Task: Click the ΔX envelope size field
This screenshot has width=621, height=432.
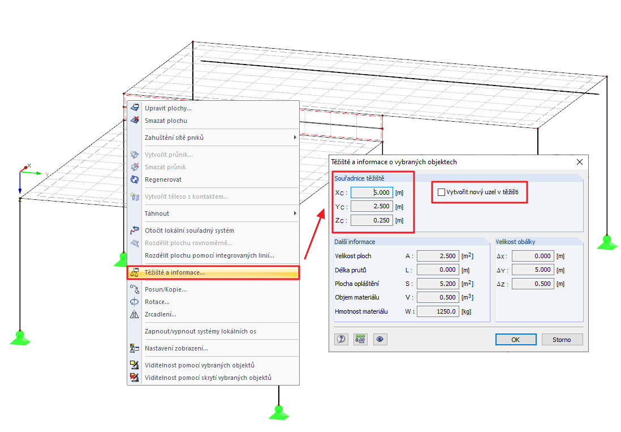Action: pyautogui.click(x=533, y=256)
